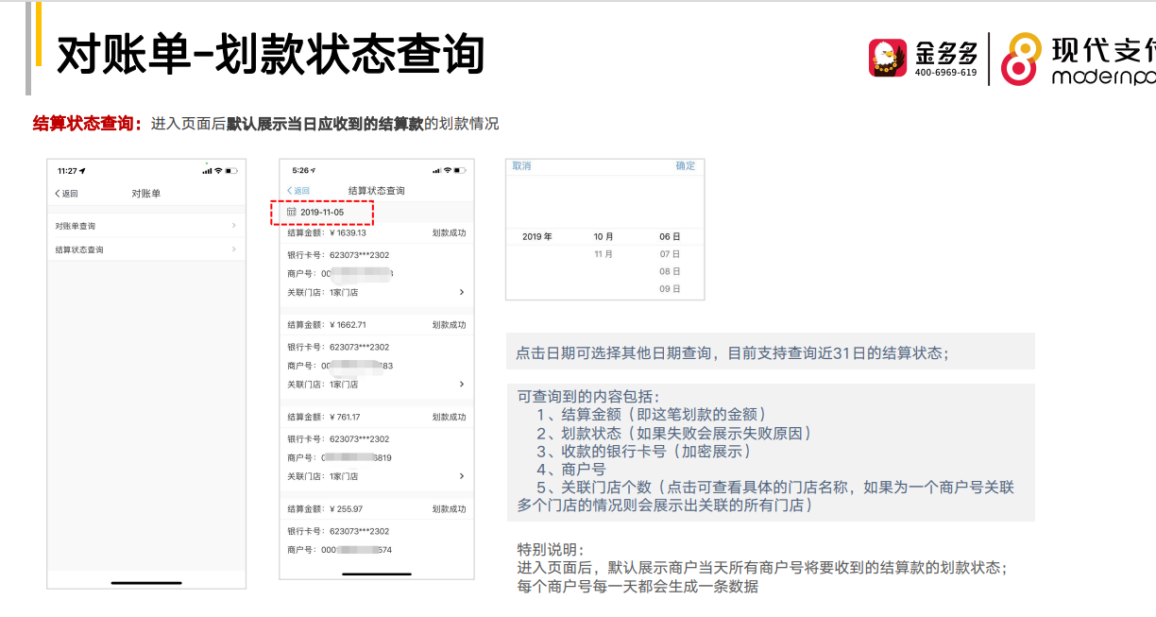Click the calendar icon beside 2019-11-05
This screenshot has height=617, width=1156.
(292, 213)
